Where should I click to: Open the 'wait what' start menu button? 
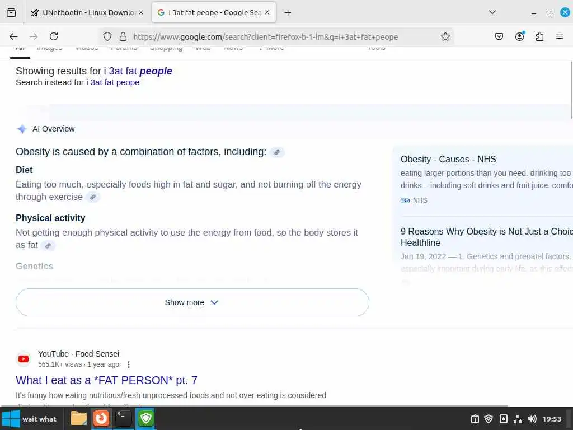click(30, 419)
